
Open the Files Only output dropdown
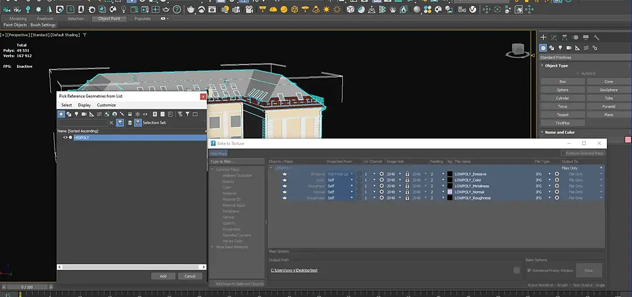(x=600, y=168)
